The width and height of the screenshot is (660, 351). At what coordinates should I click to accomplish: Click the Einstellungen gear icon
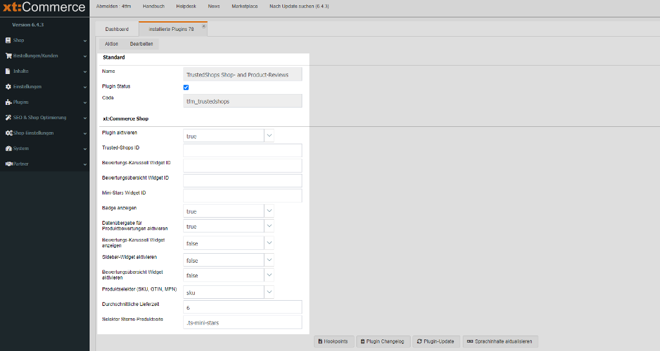[8, 86]
